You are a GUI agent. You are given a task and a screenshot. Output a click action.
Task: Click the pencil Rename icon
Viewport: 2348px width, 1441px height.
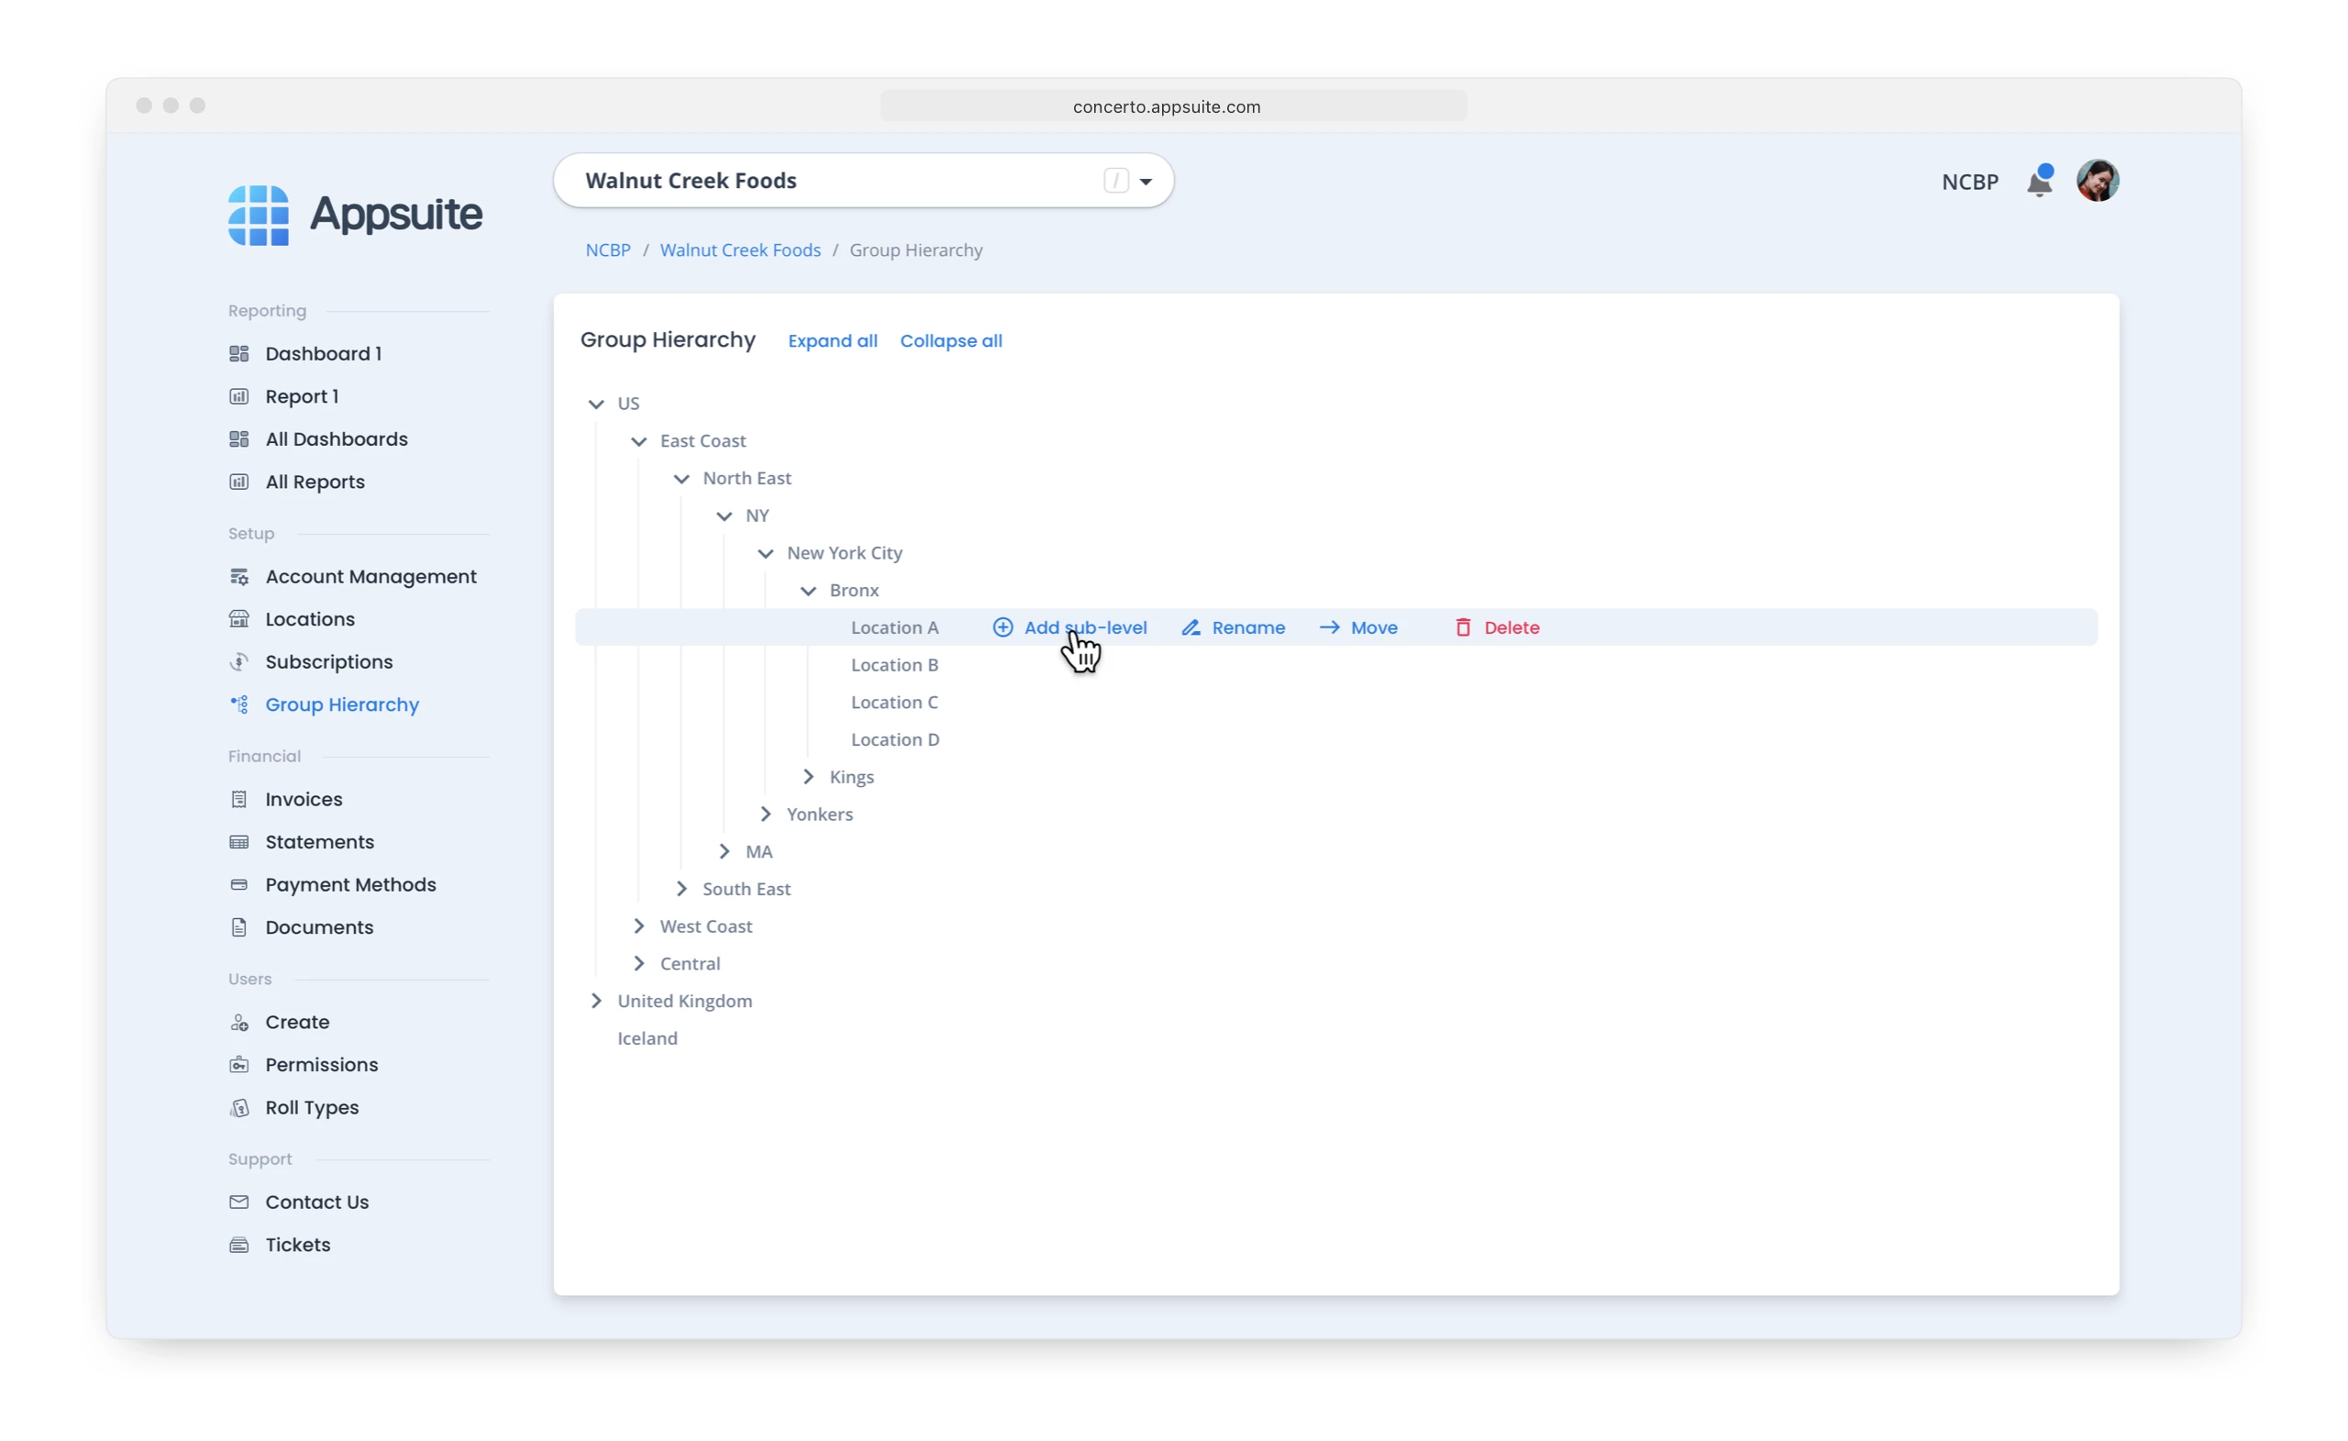point(1191,627)
